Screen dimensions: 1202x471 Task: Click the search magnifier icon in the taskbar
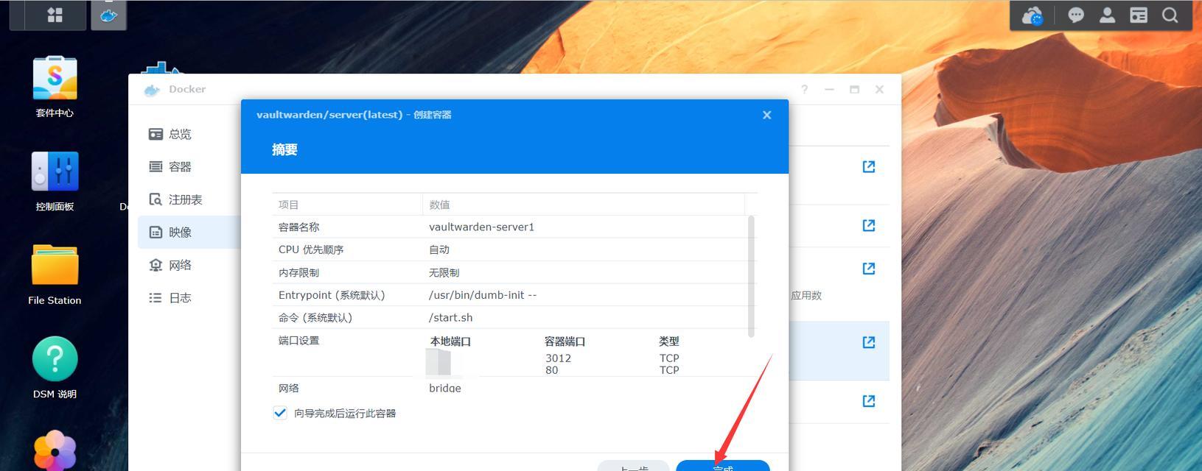(1170, 15)
